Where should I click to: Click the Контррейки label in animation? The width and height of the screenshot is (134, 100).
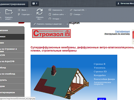(x=100, y=75)
